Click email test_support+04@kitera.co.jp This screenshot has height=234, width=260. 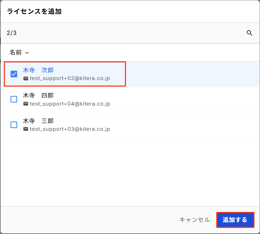(x=70, y=104)
